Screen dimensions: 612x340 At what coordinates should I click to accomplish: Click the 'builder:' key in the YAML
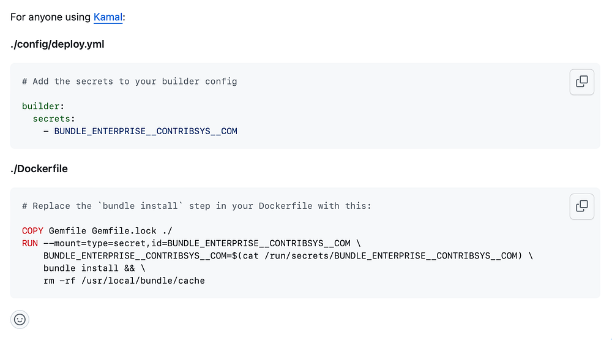pyautogui.click(x=43, y=107)
